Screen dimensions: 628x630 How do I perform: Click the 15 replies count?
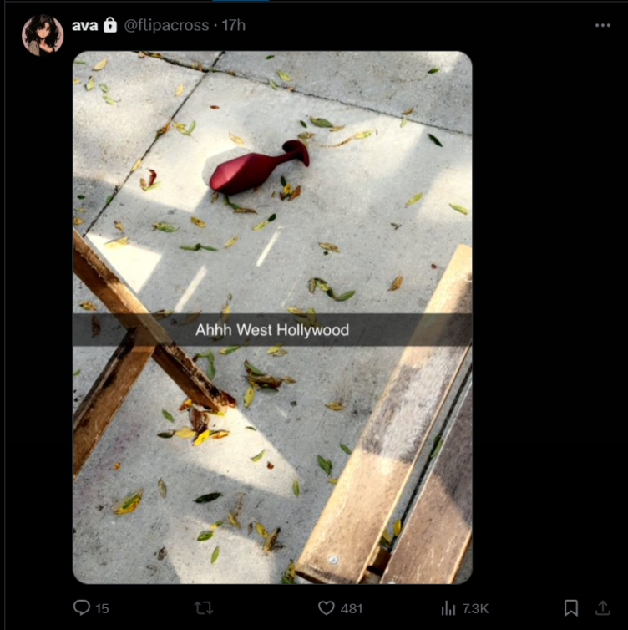coord(103,609)
